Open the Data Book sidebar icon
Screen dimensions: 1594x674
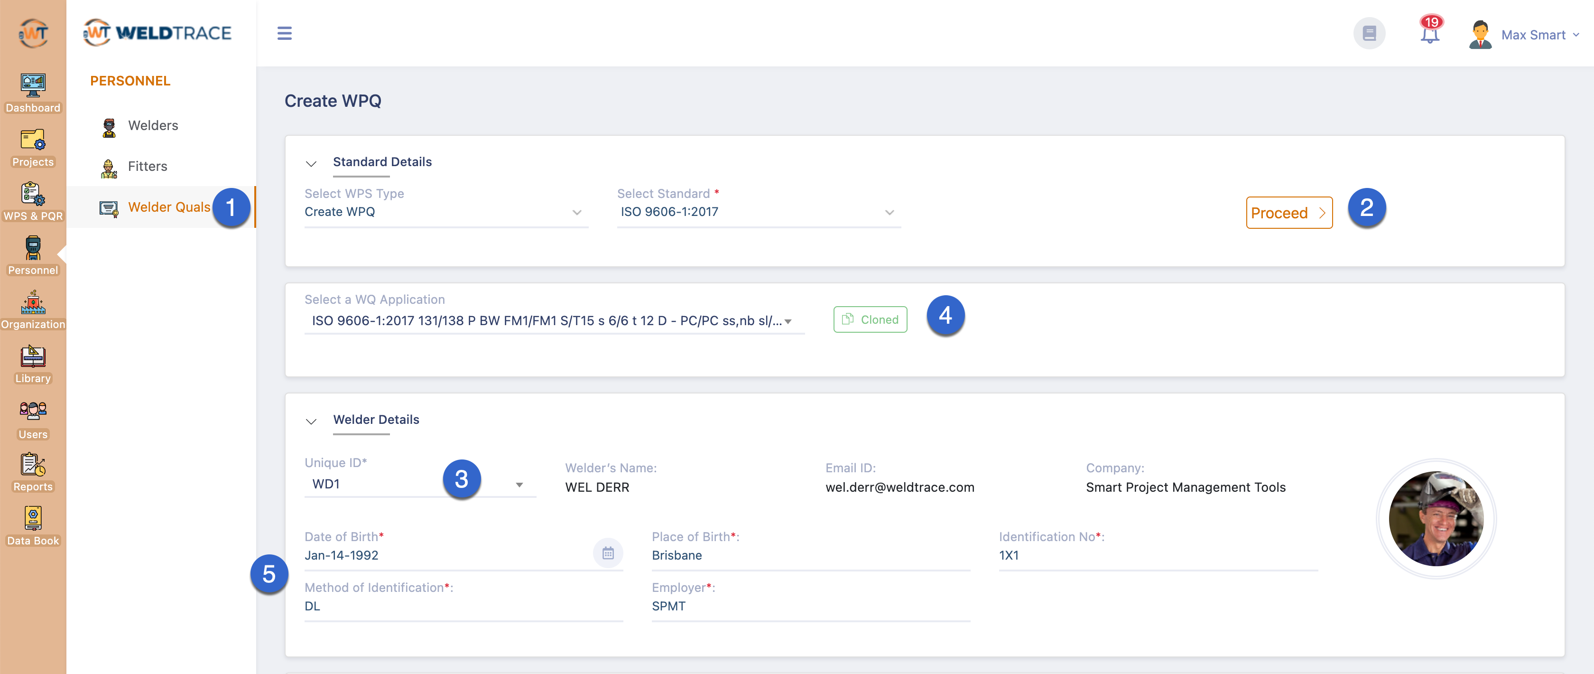[33, 526]
